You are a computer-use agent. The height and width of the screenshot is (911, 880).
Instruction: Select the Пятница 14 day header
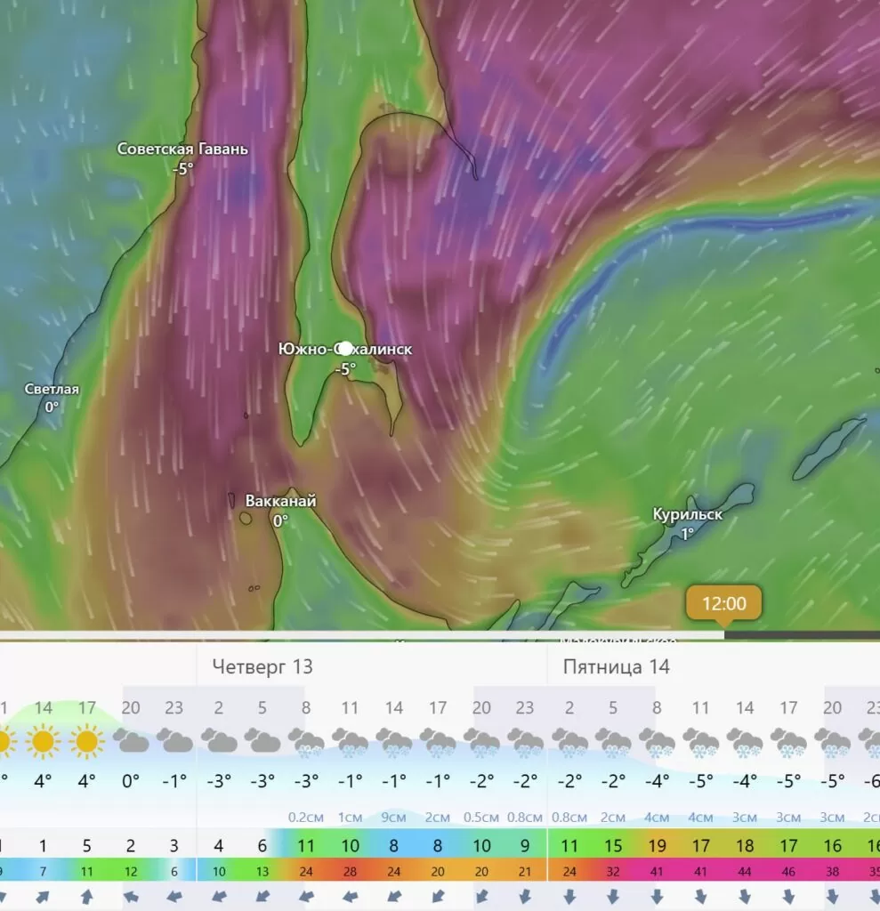(x=616, y=666)
